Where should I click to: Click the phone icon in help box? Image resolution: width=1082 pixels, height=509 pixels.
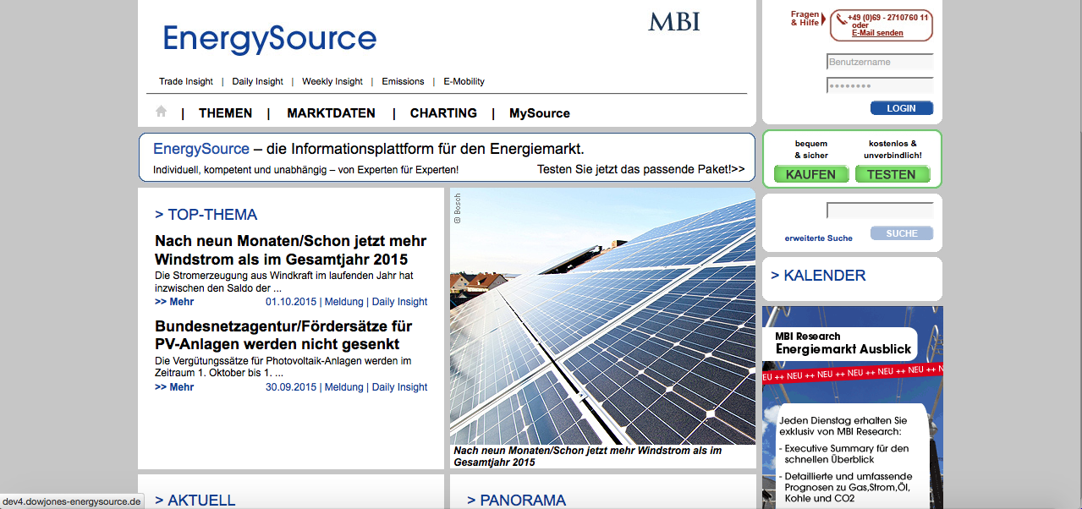click(840, 19)
